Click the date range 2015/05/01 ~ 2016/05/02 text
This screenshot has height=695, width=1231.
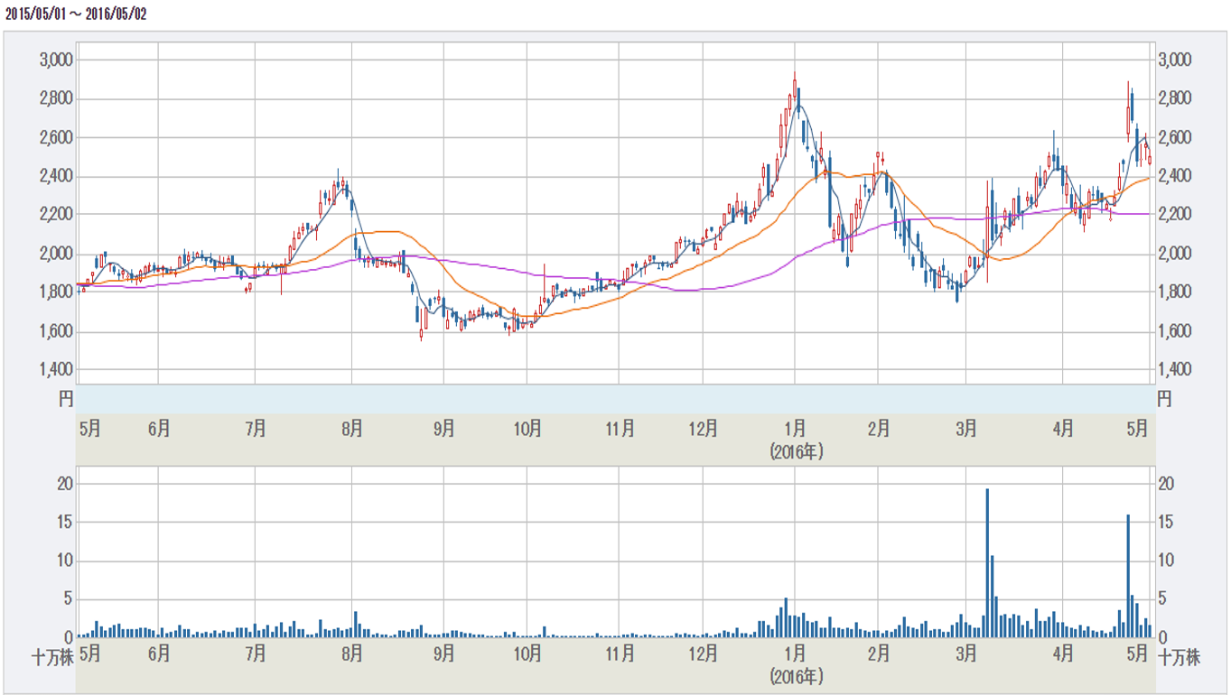(x=76, y=15)
